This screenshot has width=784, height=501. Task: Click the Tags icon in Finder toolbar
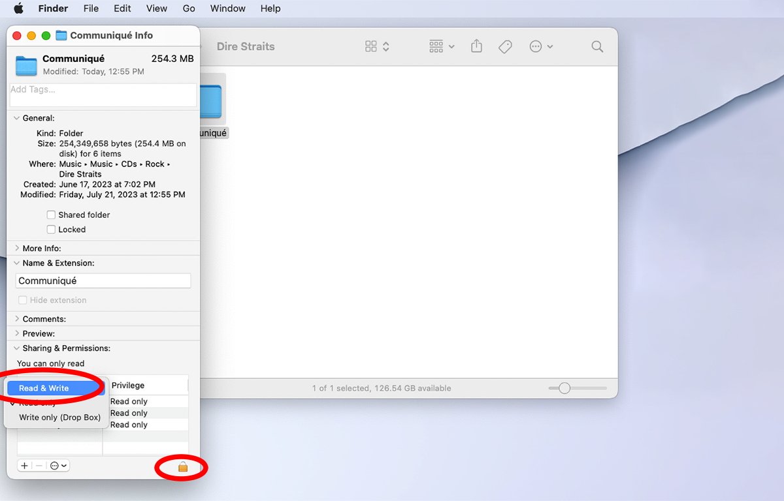coord(505,46)
